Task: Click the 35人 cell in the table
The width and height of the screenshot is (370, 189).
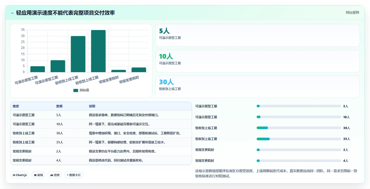Action: [x=60, y=142]
